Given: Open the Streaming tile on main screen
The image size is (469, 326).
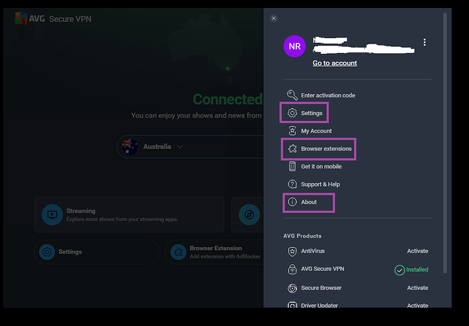Looking at the screenshot, I should click(129, 215).
